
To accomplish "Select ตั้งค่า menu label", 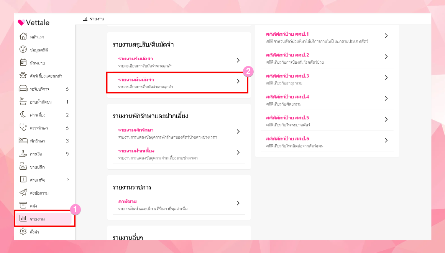I will point(34,232).
